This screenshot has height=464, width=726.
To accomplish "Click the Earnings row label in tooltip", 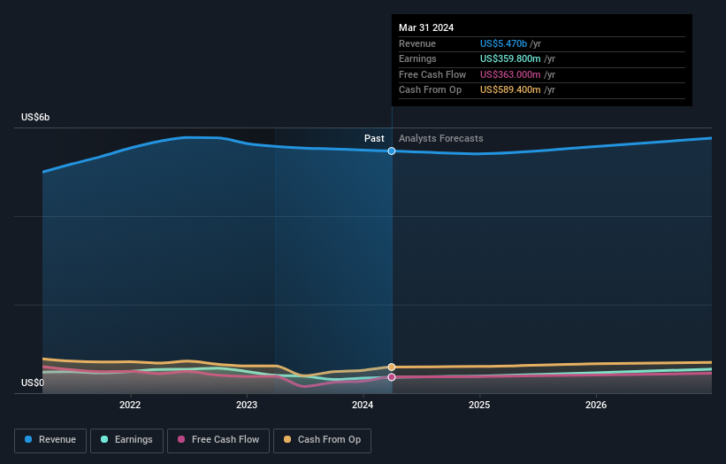I will (x=417, y=58).
